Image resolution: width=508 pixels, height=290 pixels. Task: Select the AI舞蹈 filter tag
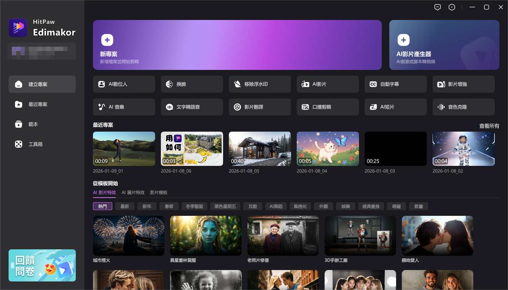point(276,206)
